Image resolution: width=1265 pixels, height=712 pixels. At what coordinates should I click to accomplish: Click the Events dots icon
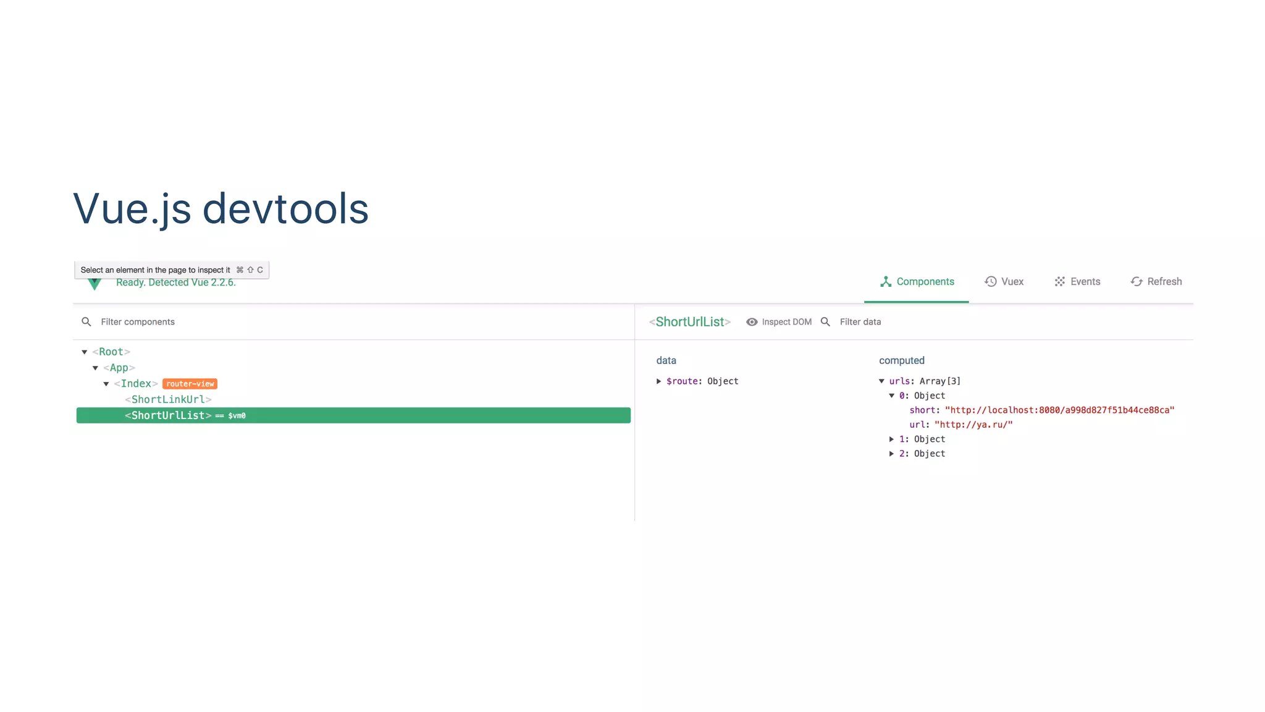point(1060,282)
